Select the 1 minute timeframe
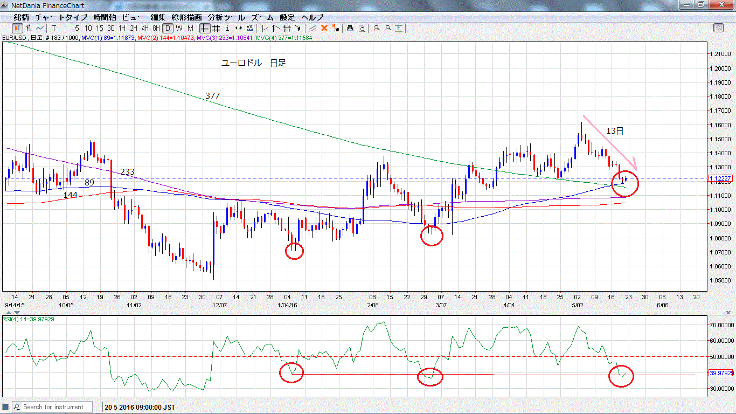Image resolution: width=736 pixels, height=414 pixels. (x=66, y=28)
